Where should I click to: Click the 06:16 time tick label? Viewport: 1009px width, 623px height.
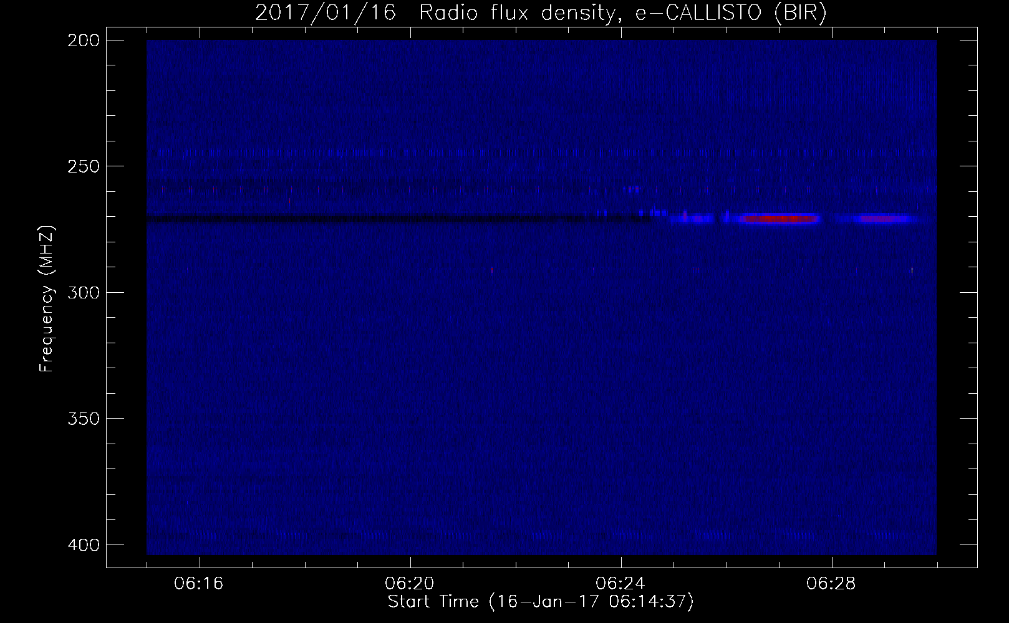200,584
